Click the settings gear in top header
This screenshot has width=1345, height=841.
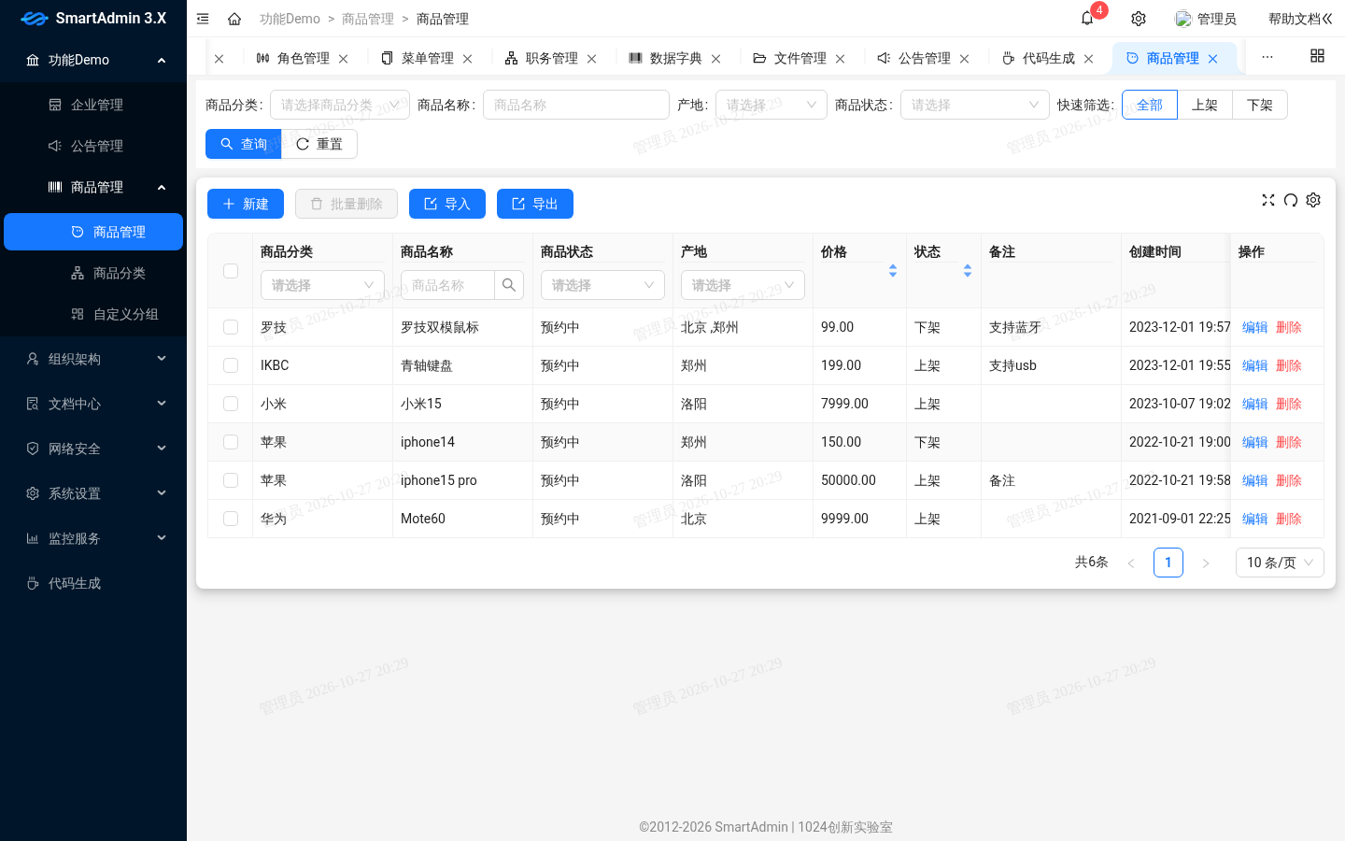coord(1139,19)
